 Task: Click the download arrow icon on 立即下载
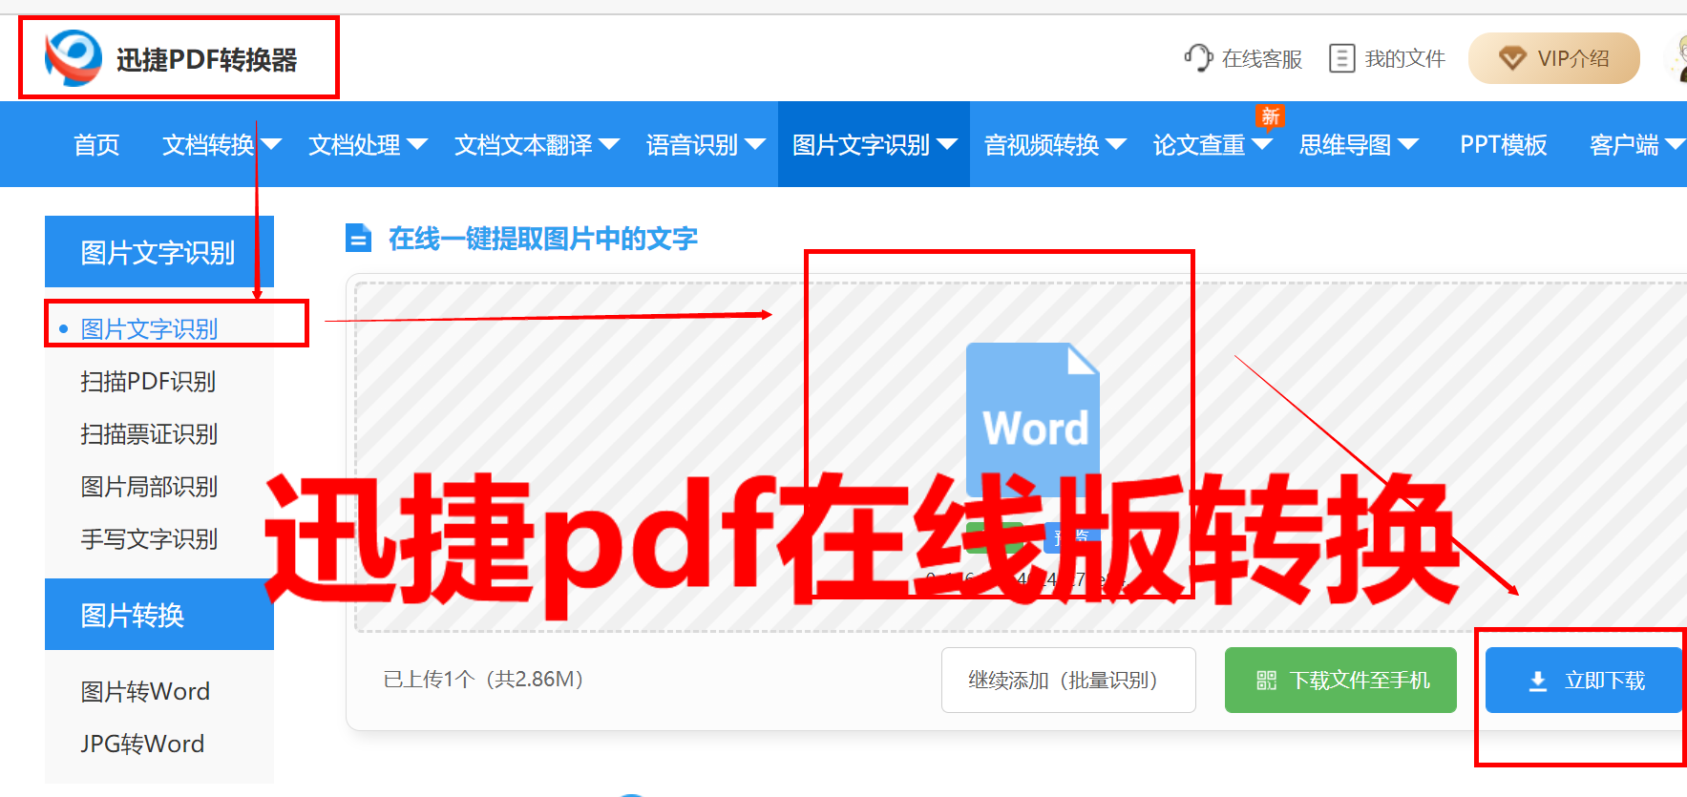pos(1538,681)
